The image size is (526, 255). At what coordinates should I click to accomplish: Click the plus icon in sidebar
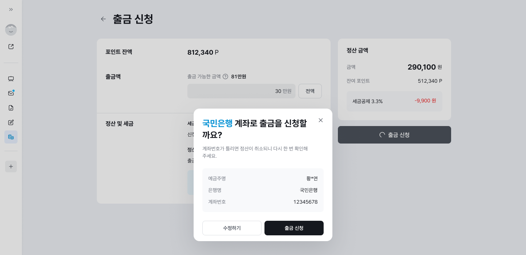11,166
